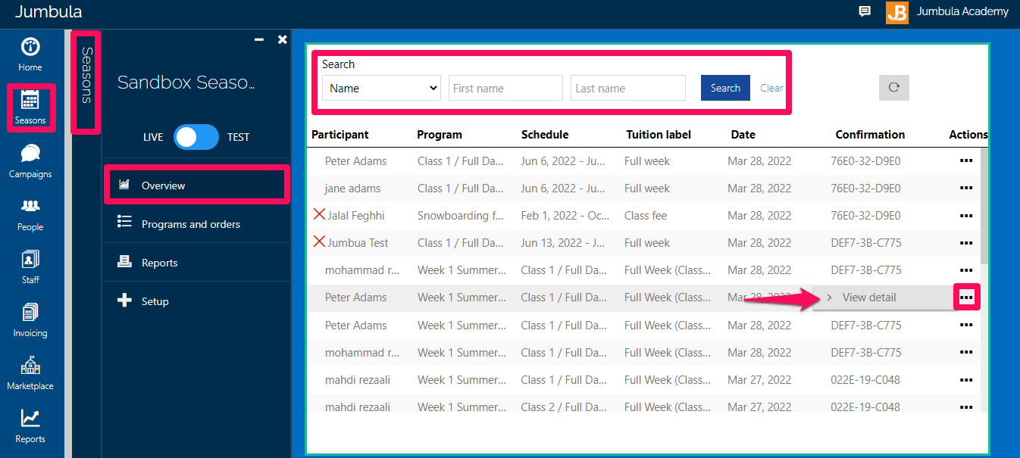Viewport: 1020px width, 458px height.
Task: Open actions menu for Jalal Feghhi row
Action: pyautogui.click(x=966, y=216)
